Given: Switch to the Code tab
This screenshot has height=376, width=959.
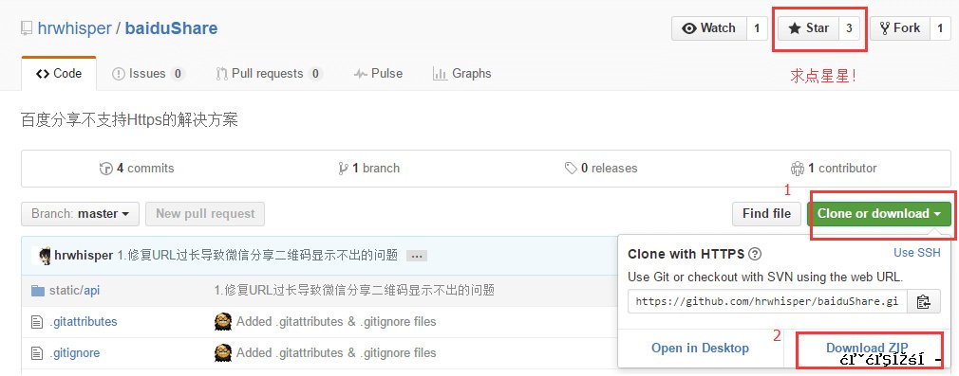Looking at the screenshot, I should (x=59, y=74).
